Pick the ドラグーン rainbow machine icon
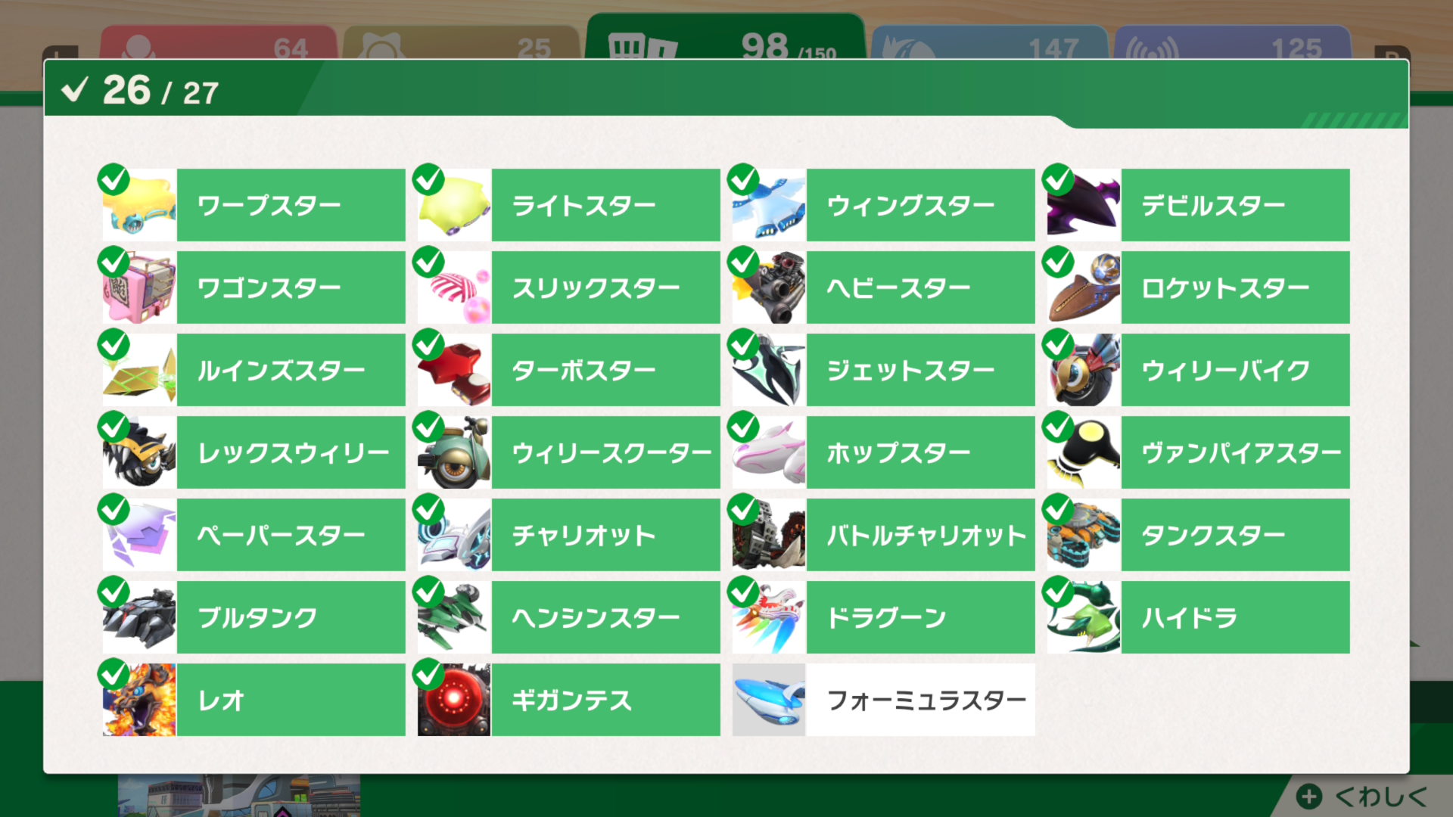 (x=769, y=617)
